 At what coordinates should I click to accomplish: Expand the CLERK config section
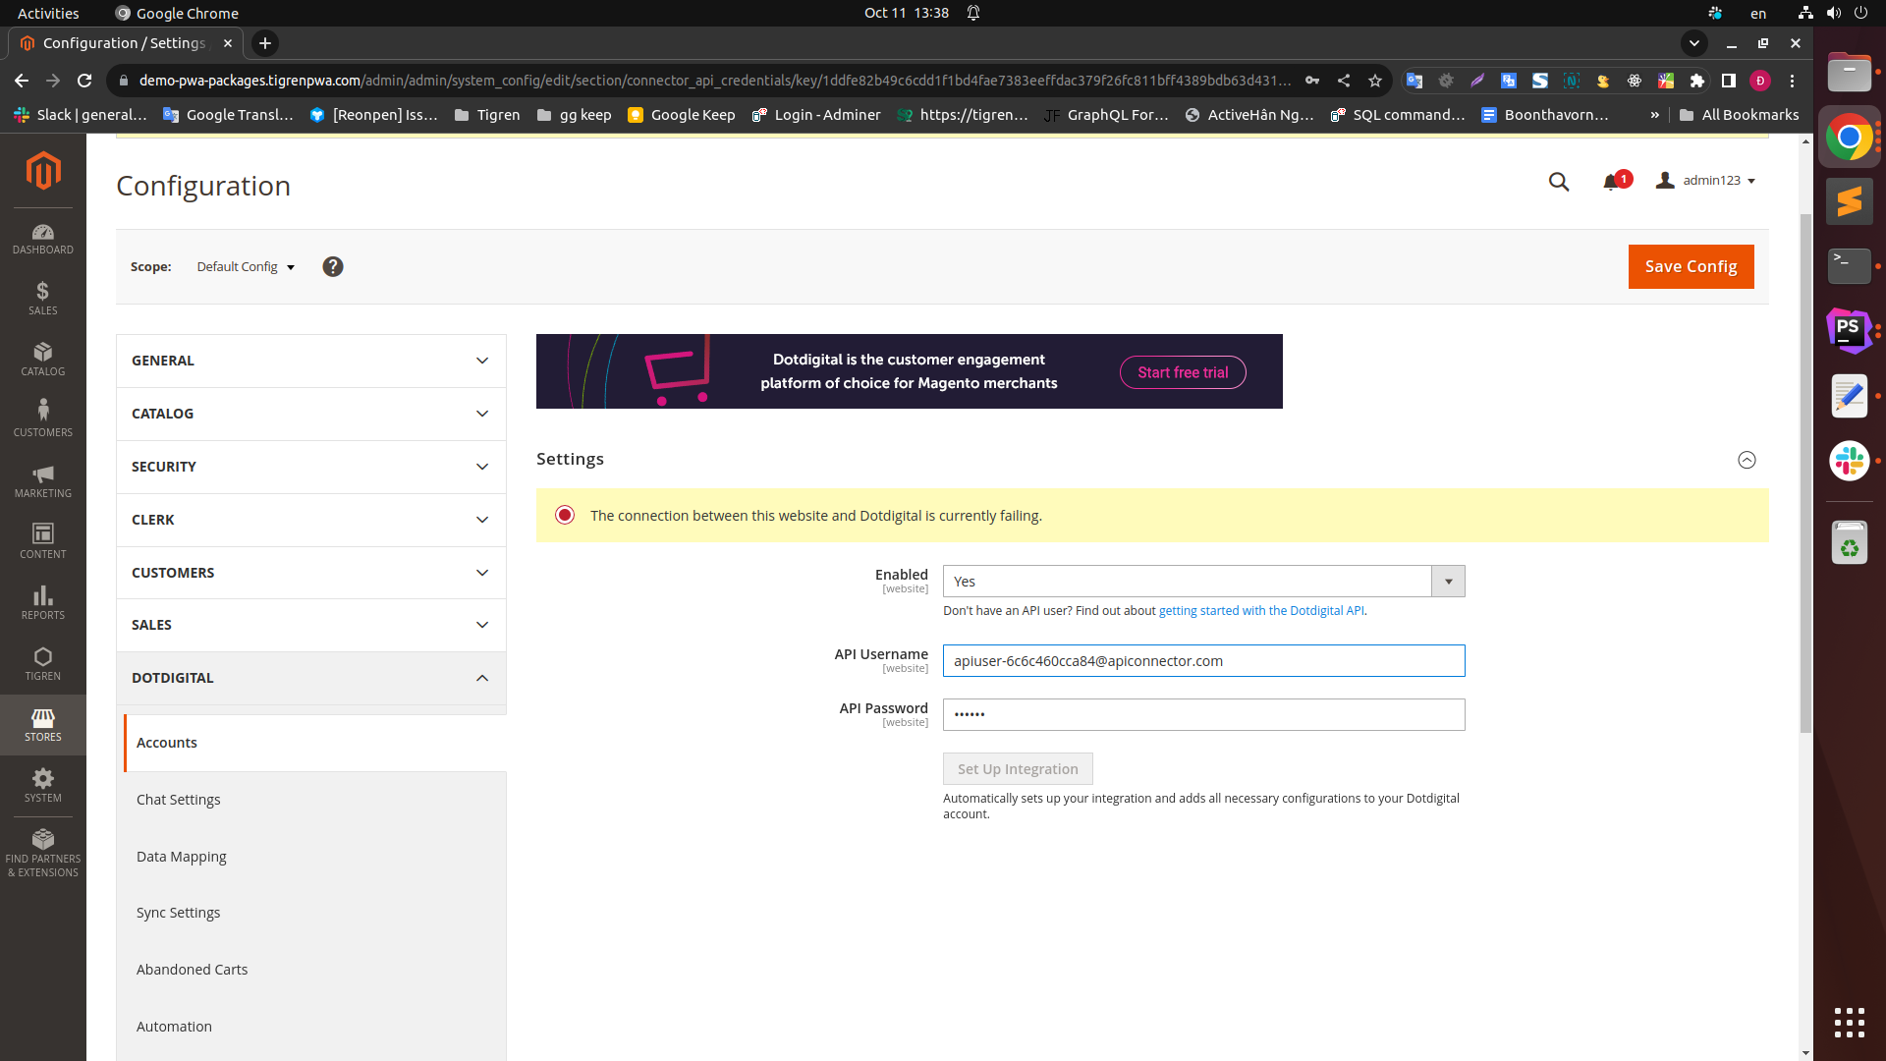(311, 520)
